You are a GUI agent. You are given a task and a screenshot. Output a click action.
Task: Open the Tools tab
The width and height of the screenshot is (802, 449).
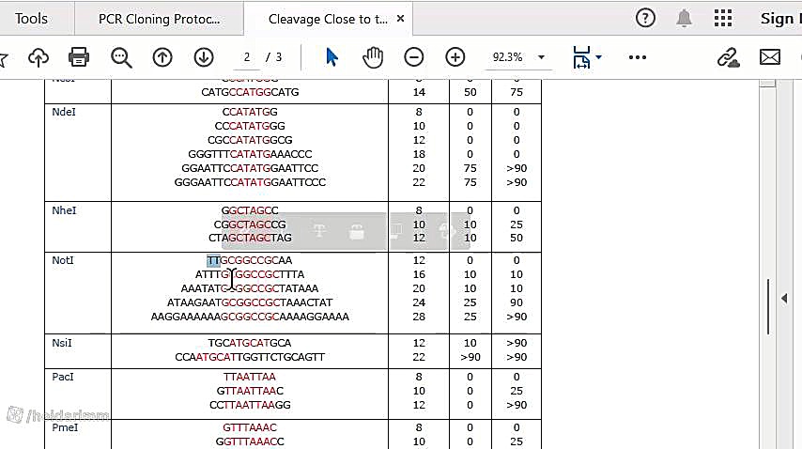click(x=31, y=19)
